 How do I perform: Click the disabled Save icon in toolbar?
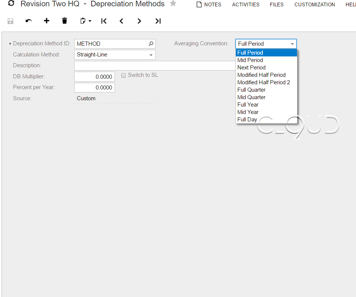(x=10, y=21)
